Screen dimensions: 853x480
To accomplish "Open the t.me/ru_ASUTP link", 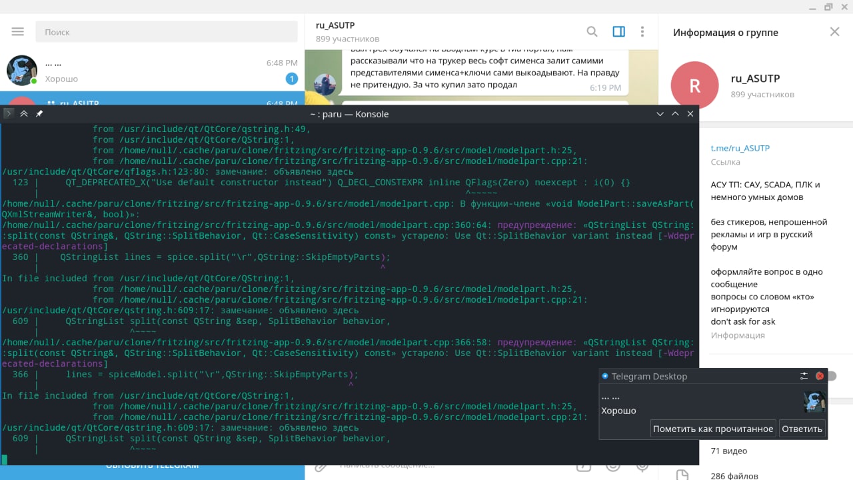I will 740,148.
